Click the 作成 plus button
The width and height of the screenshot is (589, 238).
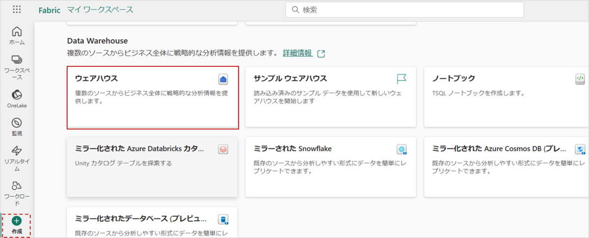[17, 221]
